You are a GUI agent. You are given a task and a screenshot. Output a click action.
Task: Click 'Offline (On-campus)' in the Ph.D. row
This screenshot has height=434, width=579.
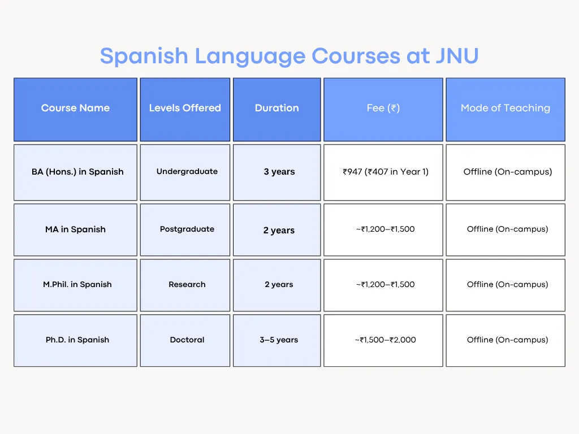coord(505,340)
